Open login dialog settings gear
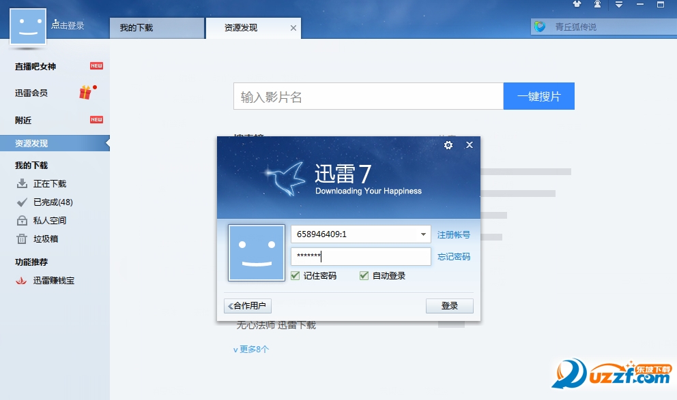Image resolution: width=677 pixels, height=400 pixels. [x=448, y=145]
